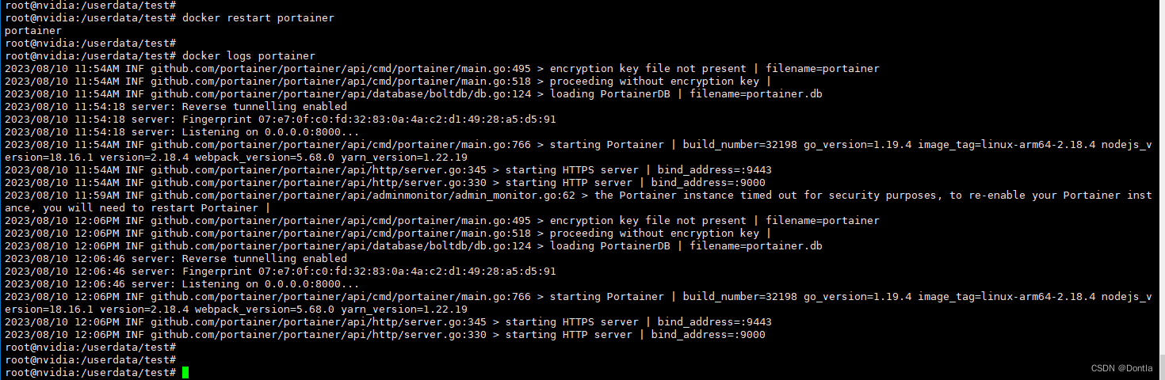Image resolution: width=1165 pixels, height=380 pixels.
Task: Click the 'docker logs portainer' command line
Action: click(x=160, y=56)
